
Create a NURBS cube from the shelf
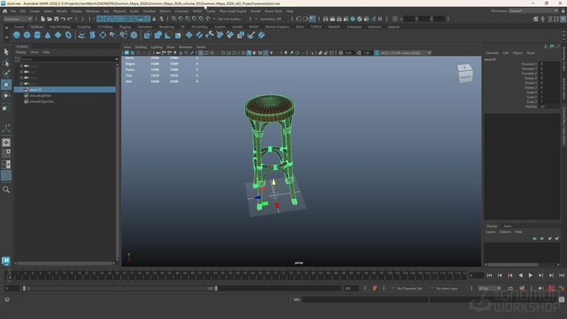(x=27, y=35)
